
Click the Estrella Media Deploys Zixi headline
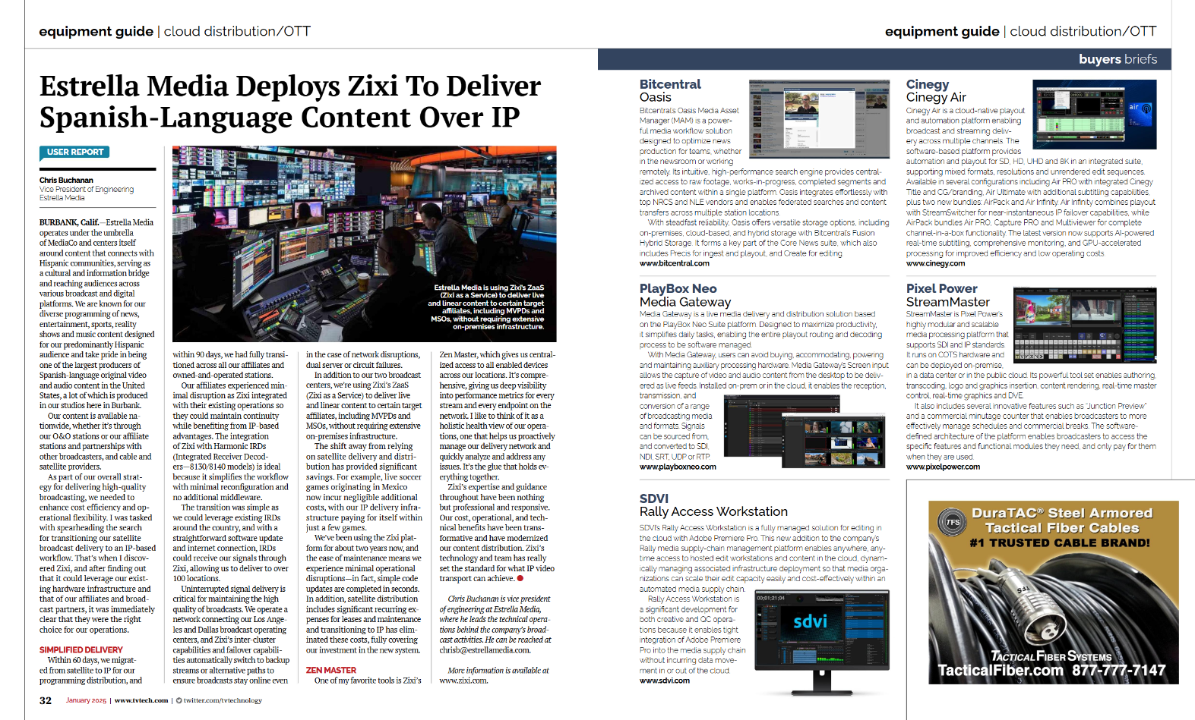tap(290, 102)
